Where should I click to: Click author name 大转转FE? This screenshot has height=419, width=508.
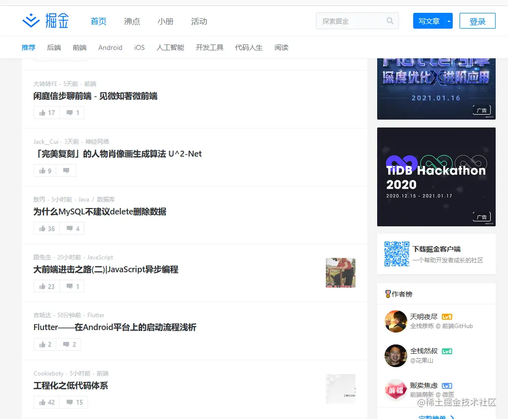click(45, 84)
